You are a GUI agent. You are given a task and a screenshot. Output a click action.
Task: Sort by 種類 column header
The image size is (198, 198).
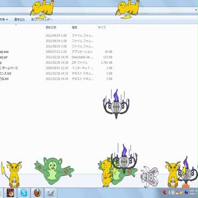(x=74, y=28)
